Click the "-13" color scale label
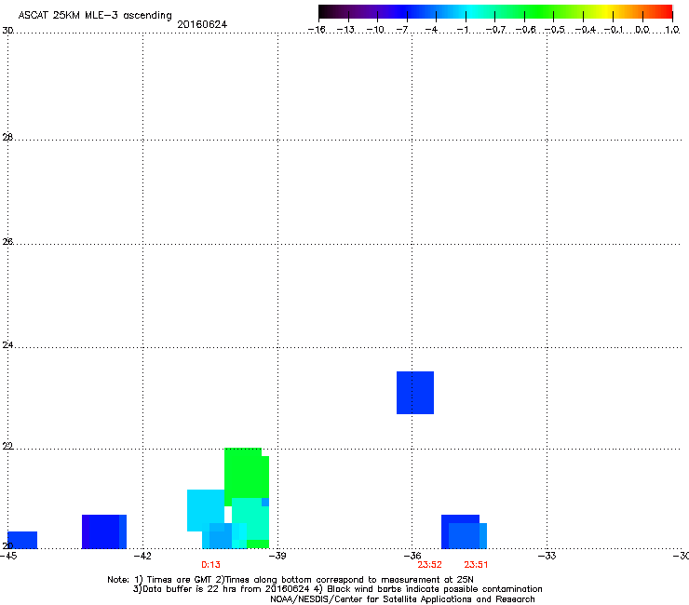 345,30
